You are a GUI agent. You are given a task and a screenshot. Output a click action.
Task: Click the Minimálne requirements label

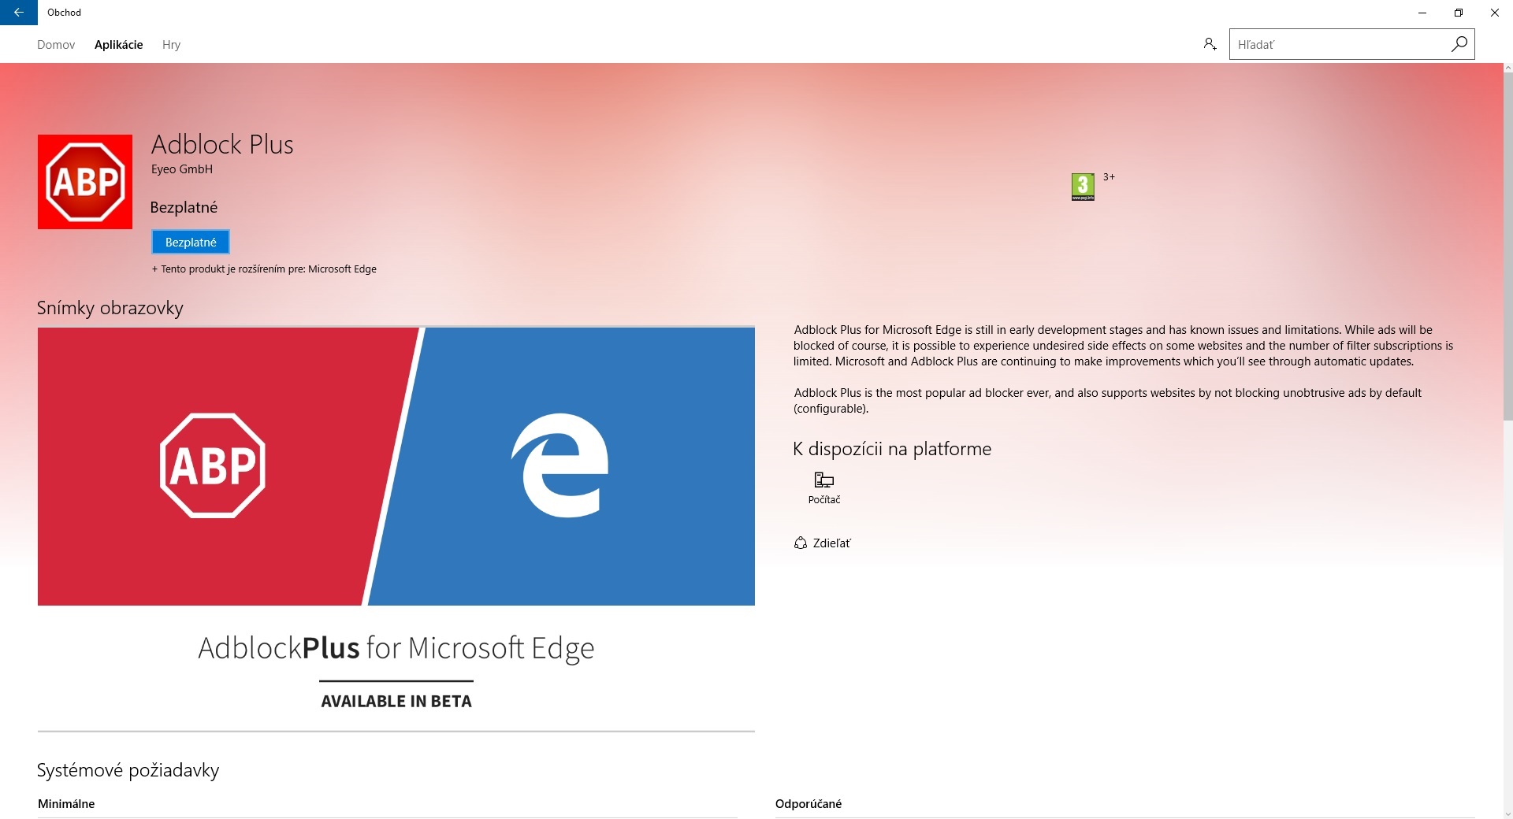pyautogui.click(x=66, y=804)
